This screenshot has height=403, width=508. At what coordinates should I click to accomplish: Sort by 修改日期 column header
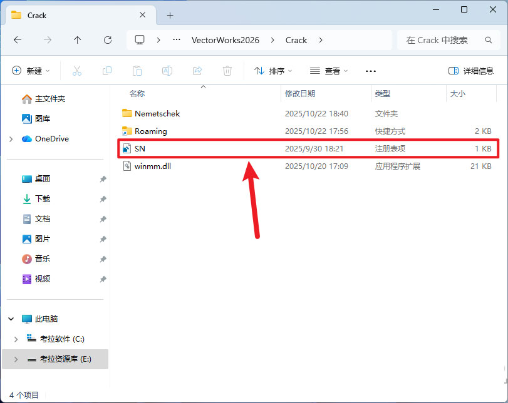point(300,93)
